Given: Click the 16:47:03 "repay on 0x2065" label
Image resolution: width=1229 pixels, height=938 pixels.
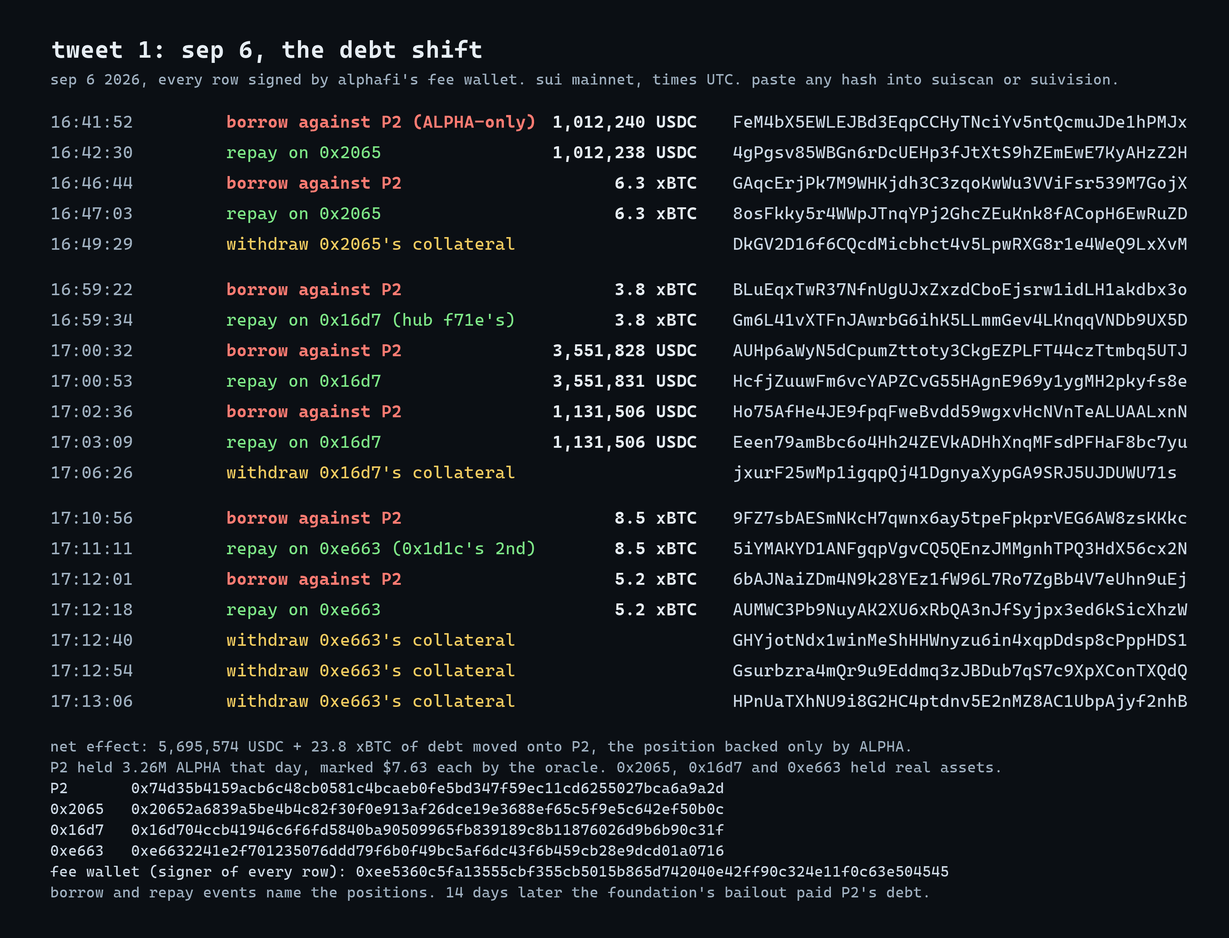Looking at the screenshot, I should [x=303, y=214].
